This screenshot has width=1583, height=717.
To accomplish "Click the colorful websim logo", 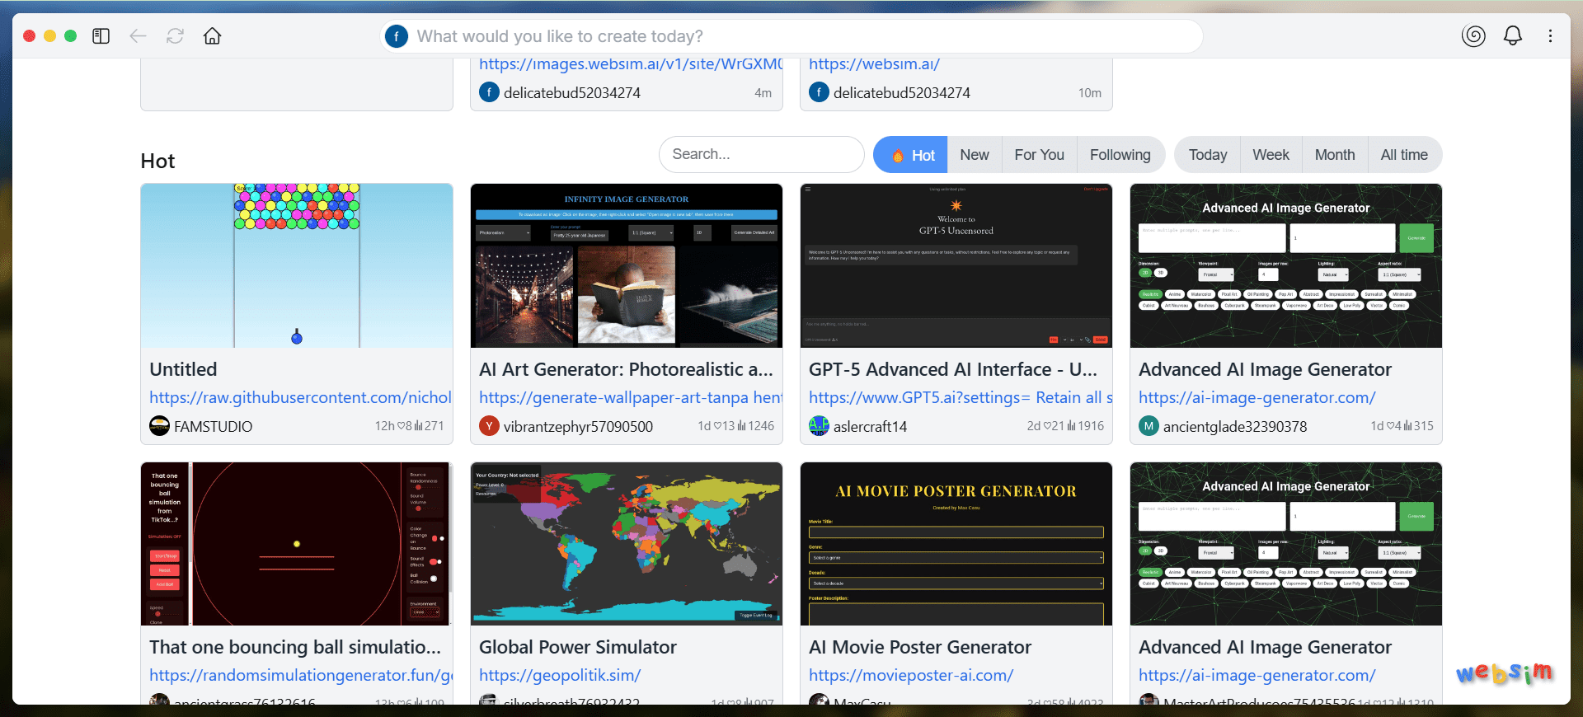I will pyautogui.click(x=1505, y=672).
